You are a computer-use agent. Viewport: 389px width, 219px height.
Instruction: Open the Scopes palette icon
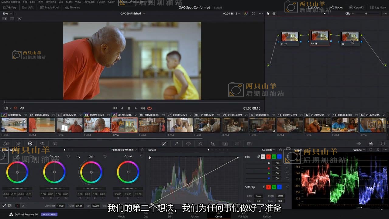coord(371,144)
